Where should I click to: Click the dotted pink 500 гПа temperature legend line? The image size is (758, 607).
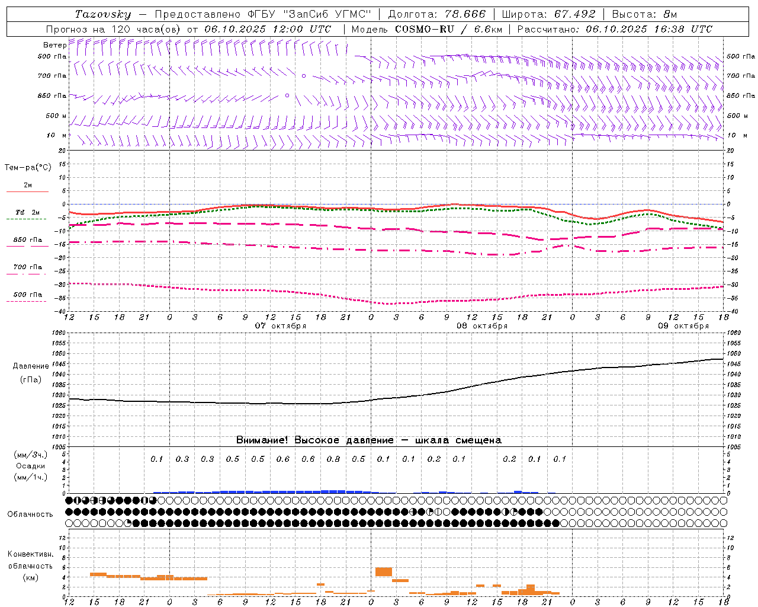27,301
